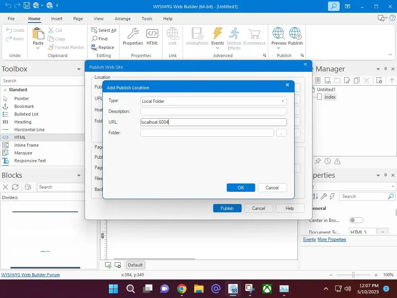The image size is (397, 298).
Task: Click the Animations filmstrip icon
Action: coord(197,33)
